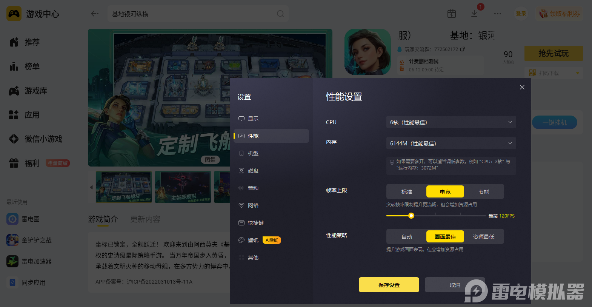Switch to the 游戏简介 tab

pos(103,219)
